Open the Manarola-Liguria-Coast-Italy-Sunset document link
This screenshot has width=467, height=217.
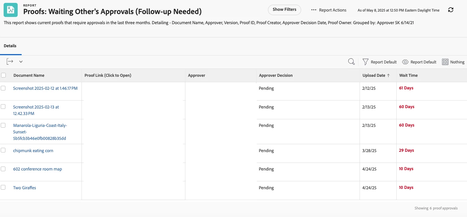point(40,132)
